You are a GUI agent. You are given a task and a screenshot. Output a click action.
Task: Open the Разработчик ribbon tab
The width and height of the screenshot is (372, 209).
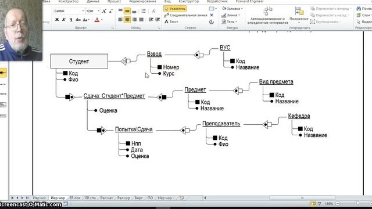coord(217,1)
